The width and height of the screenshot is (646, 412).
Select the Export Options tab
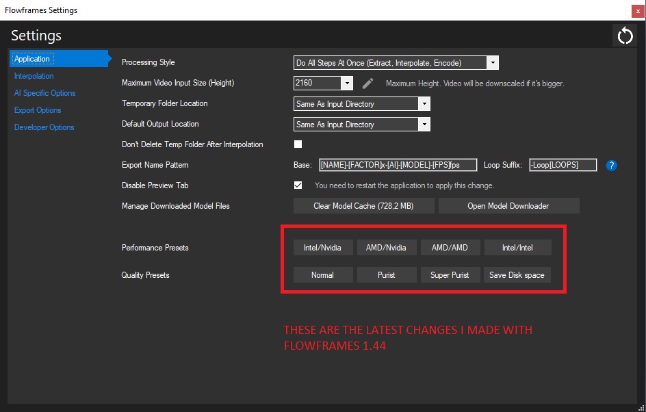coord(38,110)
